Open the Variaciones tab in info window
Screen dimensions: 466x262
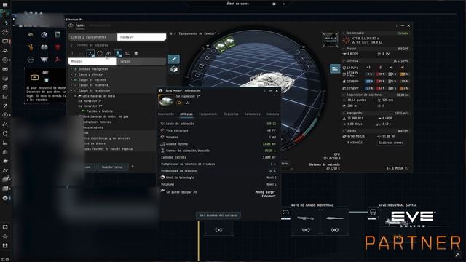pyautogui.click(x=253, y=114)
